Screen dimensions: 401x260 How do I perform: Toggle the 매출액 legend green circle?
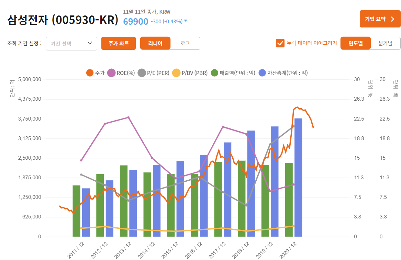pos(214,73)
